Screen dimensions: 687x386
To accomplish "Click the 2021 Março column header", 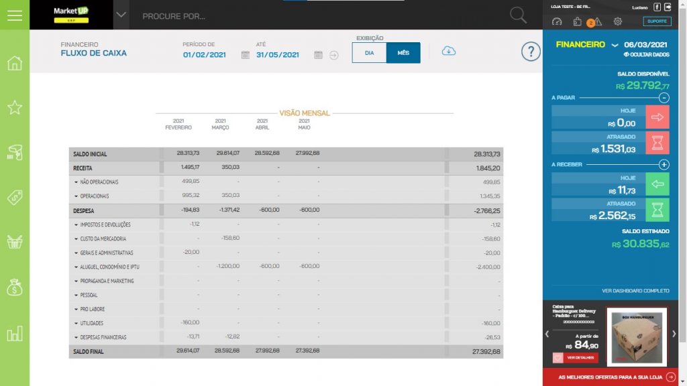I will pyautogui.click(x=220, y=124).
